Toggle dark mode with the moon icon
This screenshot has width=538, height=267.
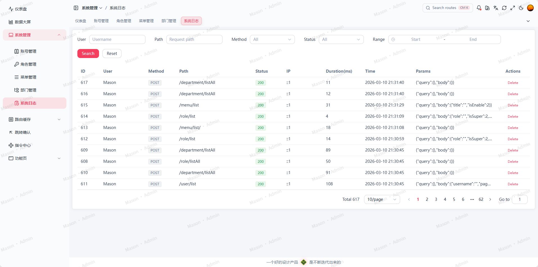click(521, 8)
